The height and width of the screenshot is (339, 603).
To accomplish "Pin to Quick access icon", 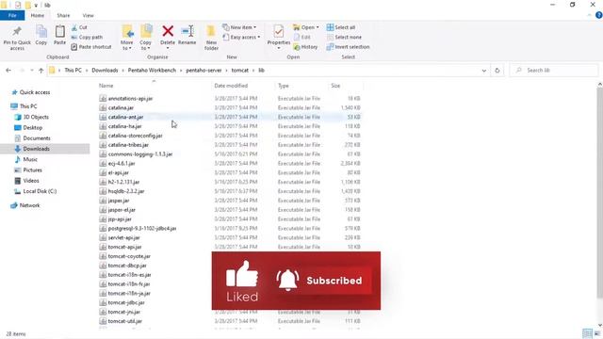I will tap(17, 38).
